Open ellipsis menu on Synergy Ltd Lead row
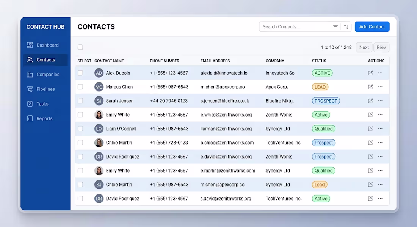Screen dimensions: 417x227 tap(380, 185)
